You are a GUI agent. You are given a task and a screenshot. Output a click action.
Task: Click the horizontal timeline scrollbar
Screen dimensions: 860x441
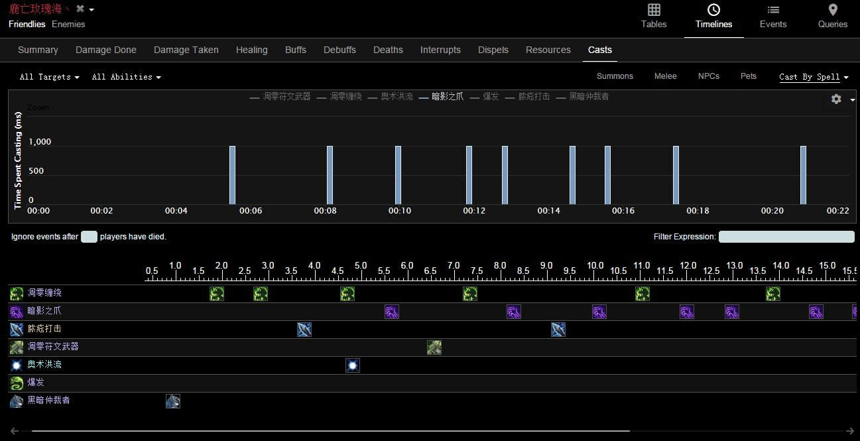point(330,431)
